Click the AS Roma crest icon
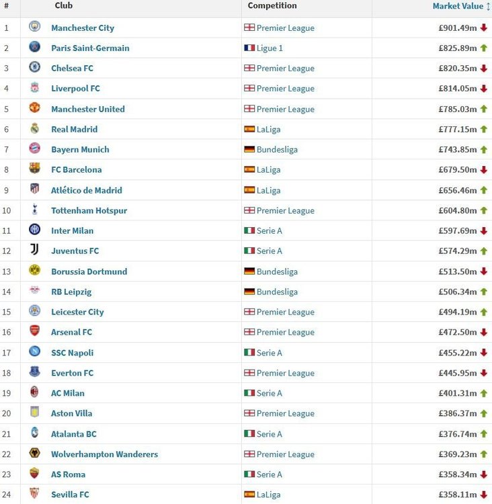This screenshot has width=492, height=504. 35,473
